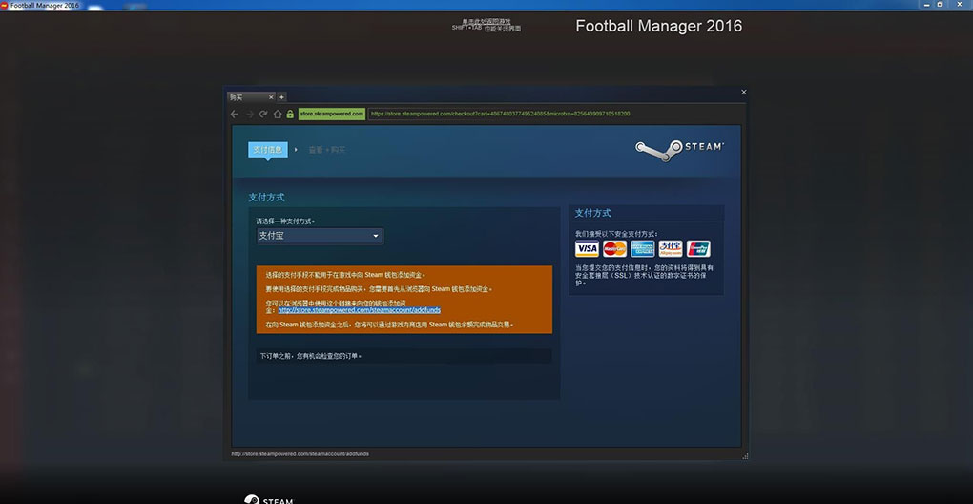Click the checkout URL address field

(555, 115)
